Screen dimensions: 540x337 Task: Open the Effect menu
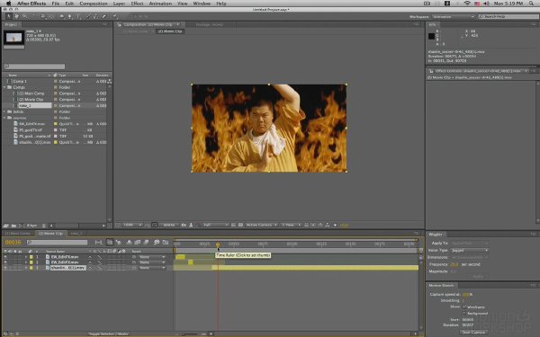pos(137,4)
